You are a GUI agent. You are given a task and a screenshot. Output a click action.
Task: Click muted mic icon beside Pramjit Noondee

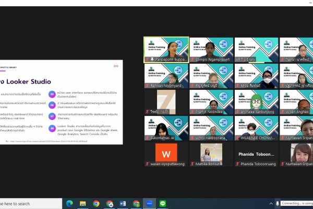click(x=192, y=112)
